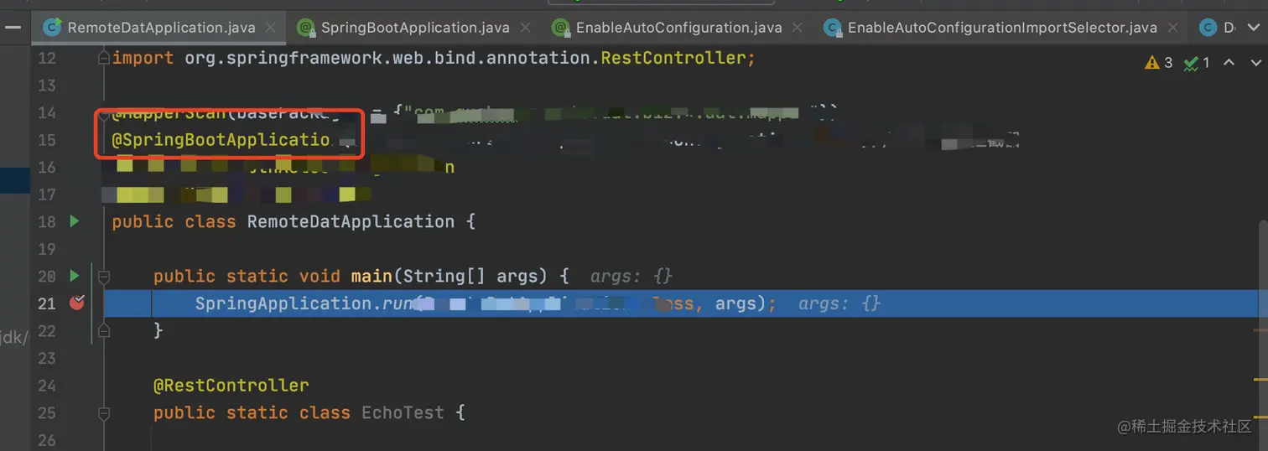The height and width of the screenshot is (451, 1268).
Task: Click typo checkmark indicator showing 1
Action: point(1197,63)
